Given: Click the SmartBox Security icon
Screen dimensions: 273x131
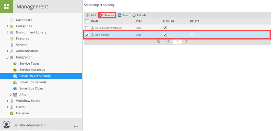Looking at the screenshot, I should (15, 82).
